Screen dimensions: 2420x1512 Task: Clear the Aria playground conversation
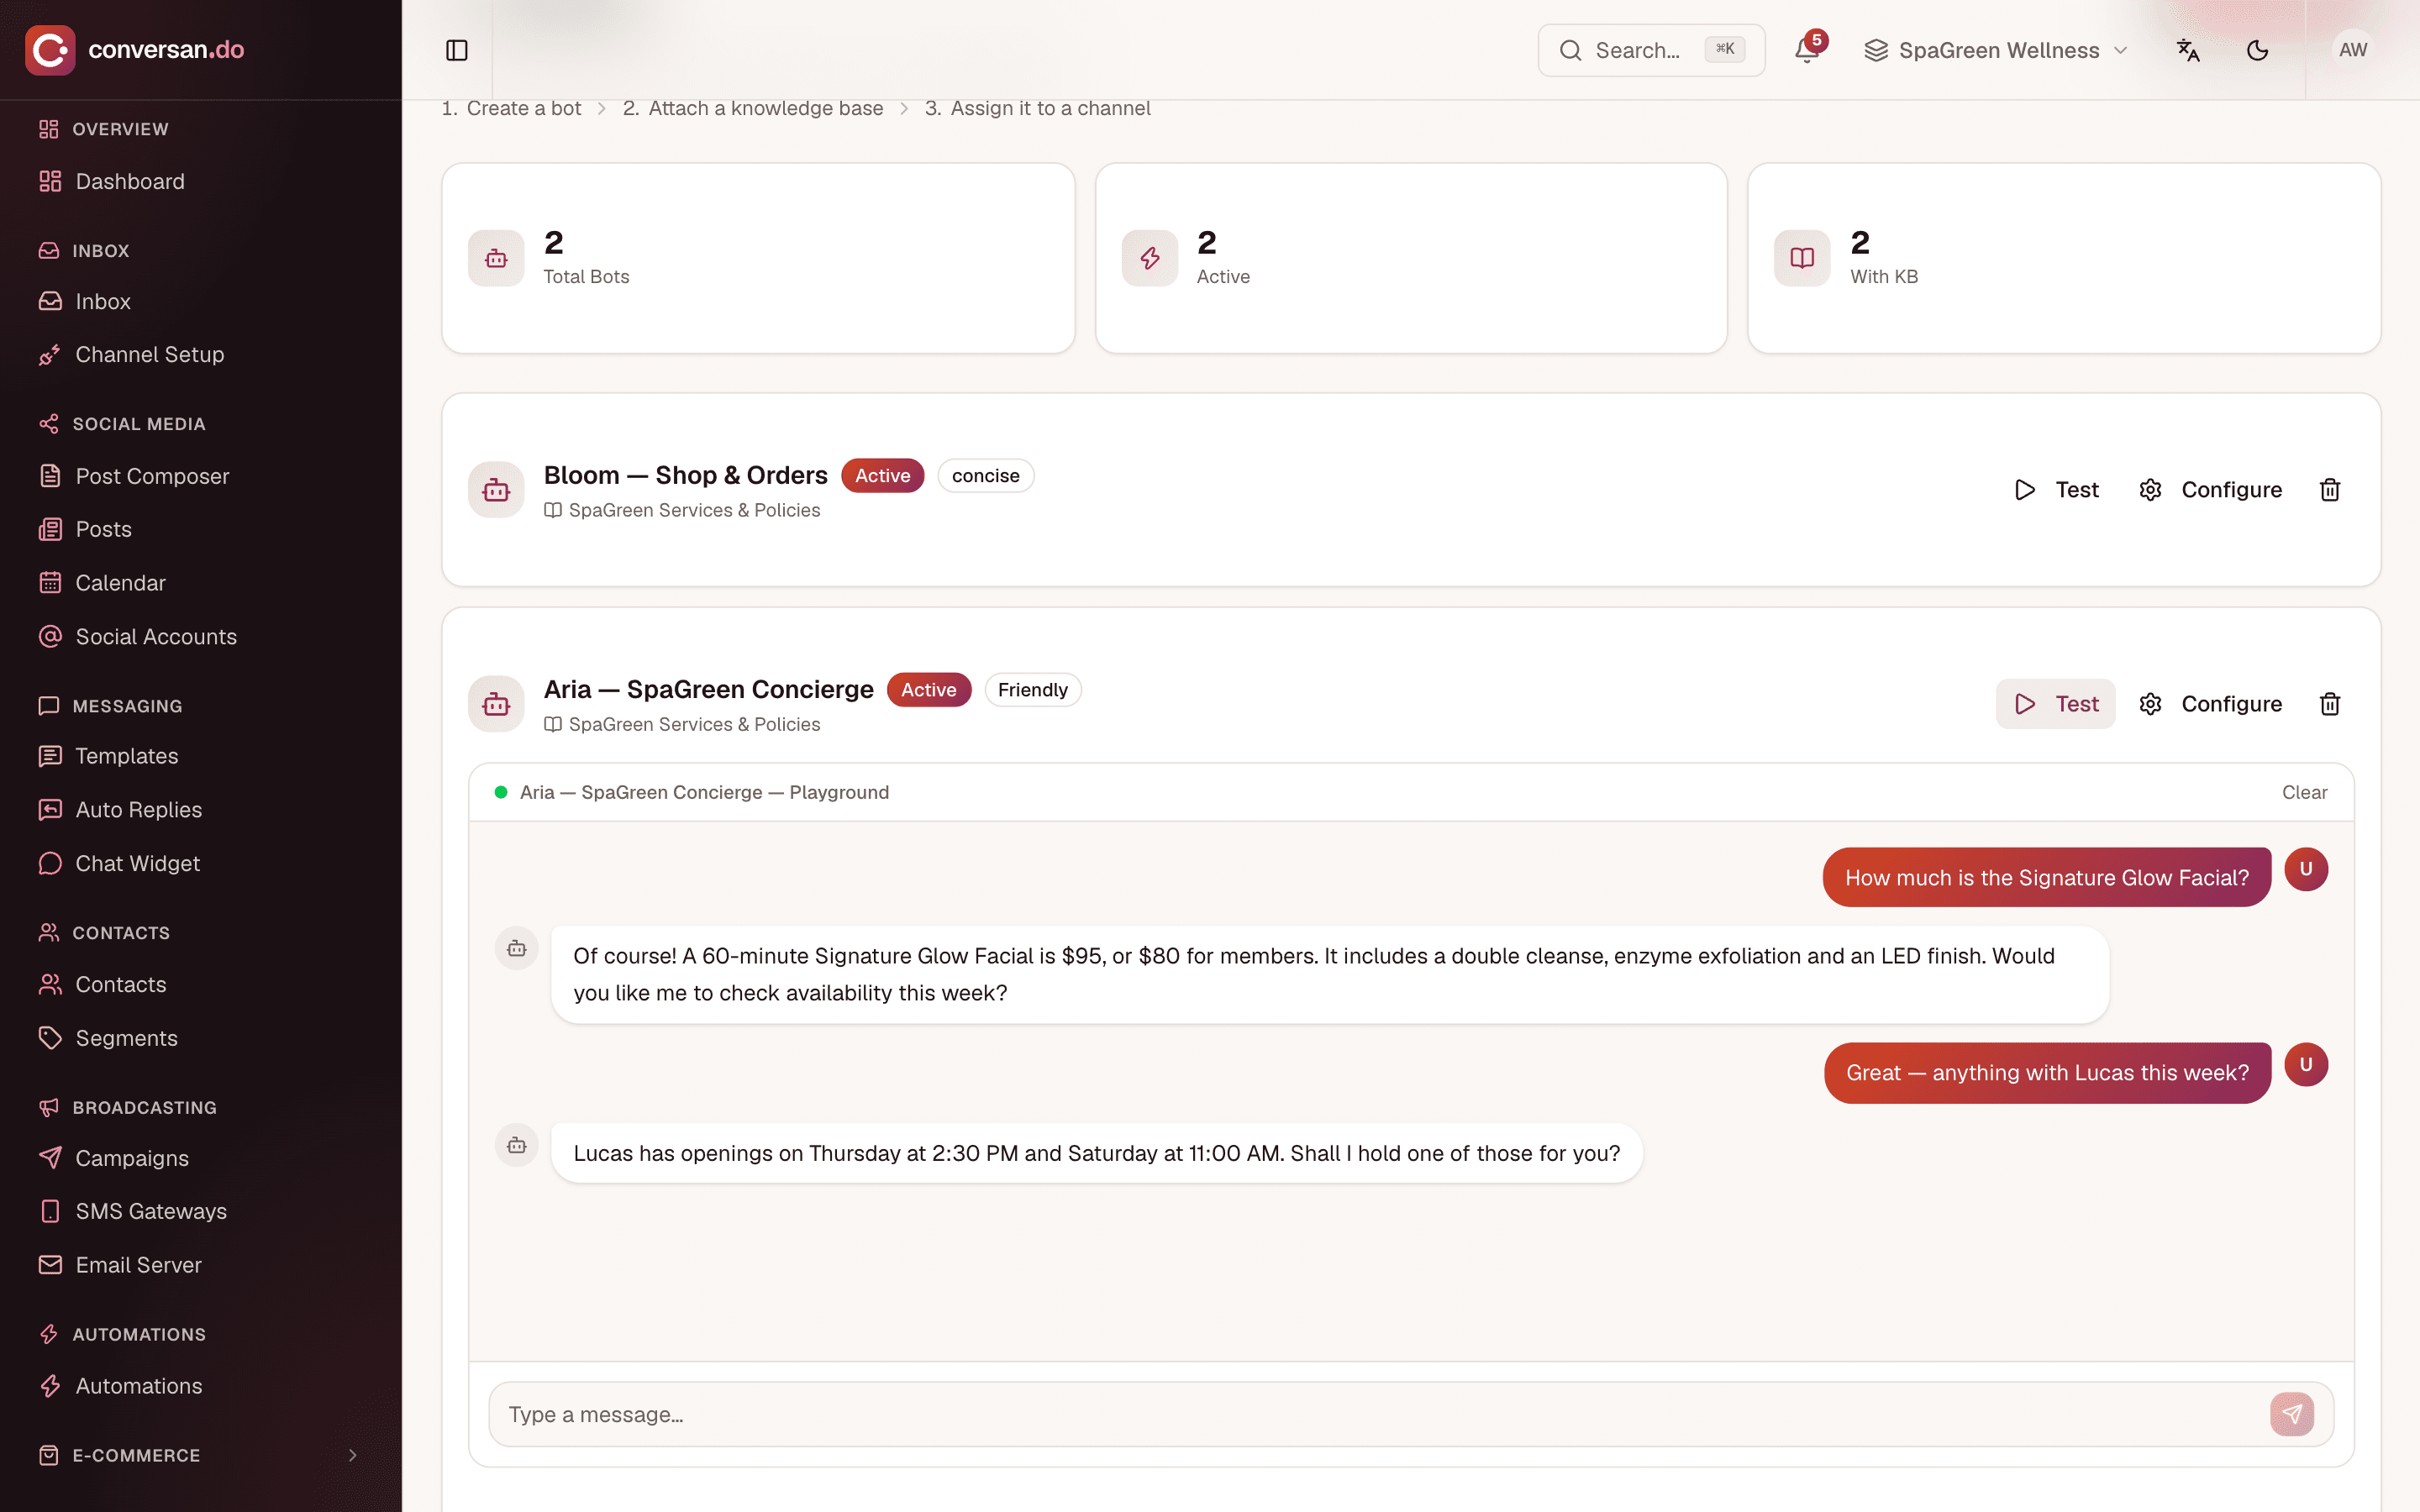click(2304, 792)
